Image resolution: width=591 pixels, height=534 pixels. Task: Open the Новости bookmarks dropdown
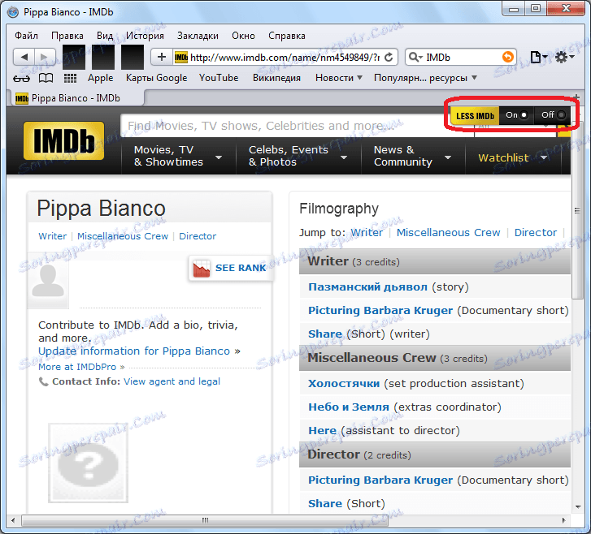click(338, 78)
